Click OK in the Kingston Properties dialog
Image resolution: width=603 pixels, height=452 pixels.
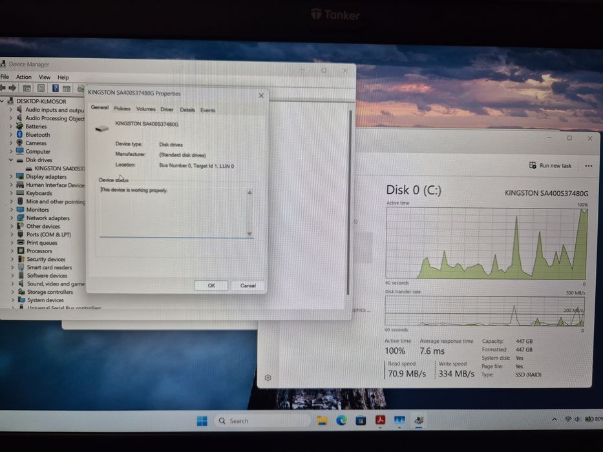click(x=211, y=285)
